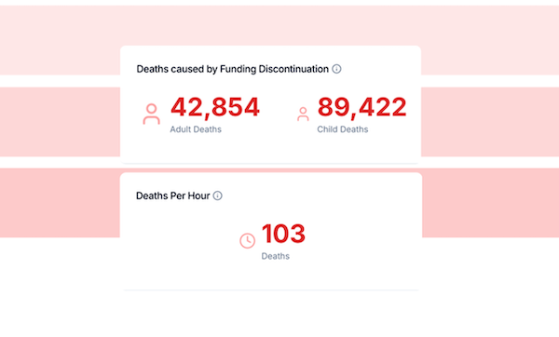The width and height of the screenshot is (559, 337).
Task: Click info icon beside Funding Discontinuation title
Action: pos(336,69)
